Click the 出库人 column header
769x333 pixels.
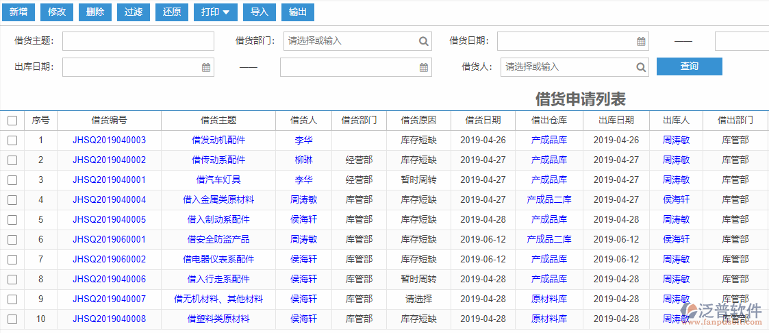(677, 120)
